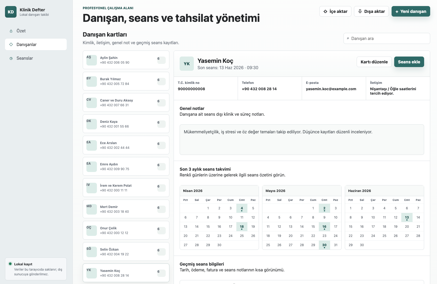437x284 pixels.
Task: Click the search magnifier icon in Danışan ara
Action: 348,38
